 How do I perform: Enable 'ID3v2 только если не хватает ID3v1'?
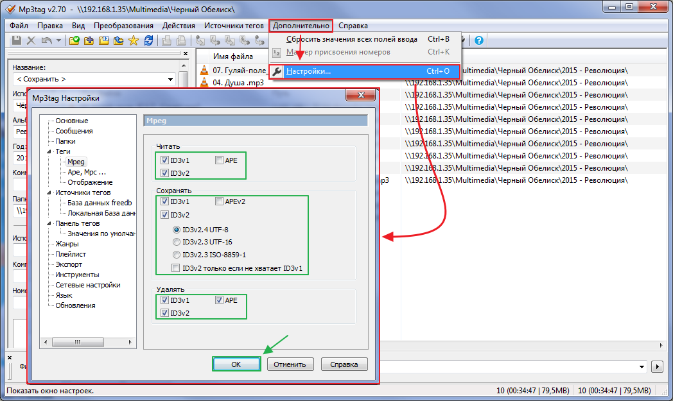[x=175, y=268]
